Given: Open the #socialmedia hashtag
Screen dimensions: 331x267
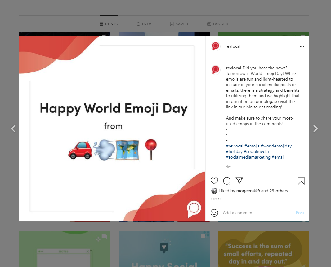Looking at the screenshot, I should pyautogui.click(x=256, y=151).
